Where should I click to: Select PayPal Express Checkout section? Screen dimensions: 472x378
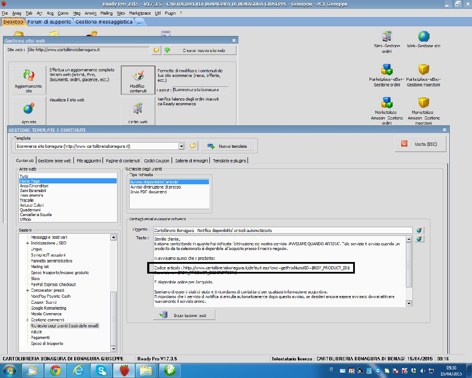click(x=53, y=284)
